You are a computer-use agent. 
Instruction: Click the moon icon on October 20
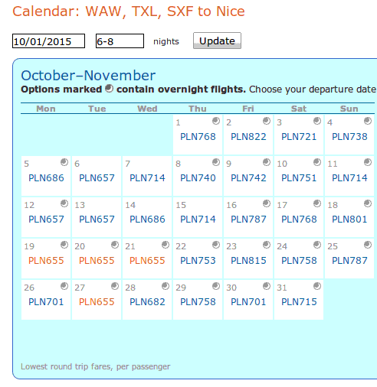[x=115, y=245]
